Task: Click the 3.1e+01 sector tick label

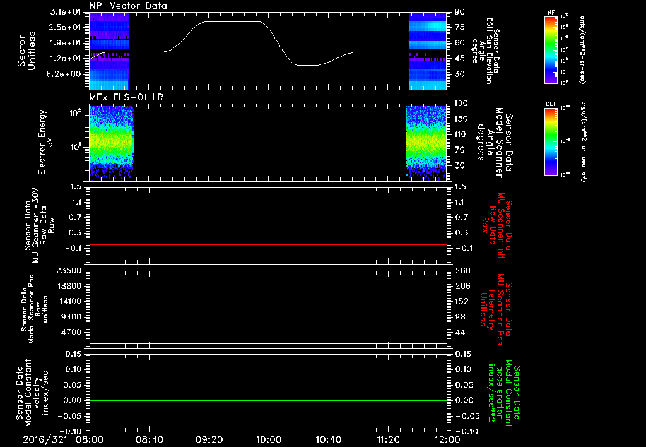Action: [66, 12]
